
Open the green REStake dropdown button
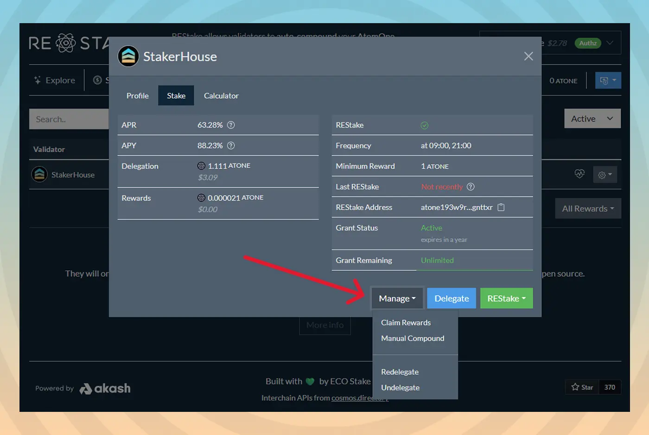[506, 298]
